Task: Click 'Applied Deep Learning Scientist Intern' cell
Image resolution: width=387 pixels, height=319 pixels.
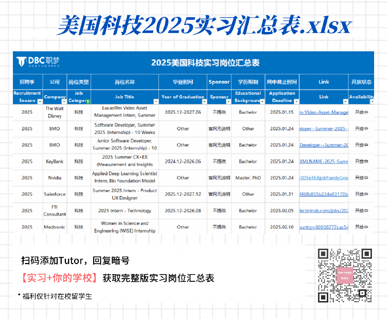Action: tap(125, 177)
